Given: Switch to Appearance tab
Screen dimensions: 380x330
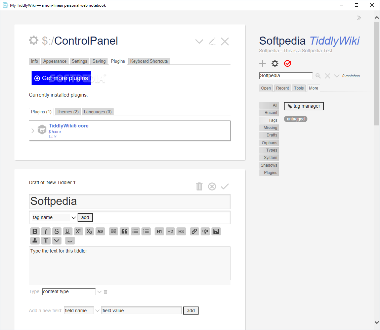Looking at the screenshot, I should pos(55,61).
